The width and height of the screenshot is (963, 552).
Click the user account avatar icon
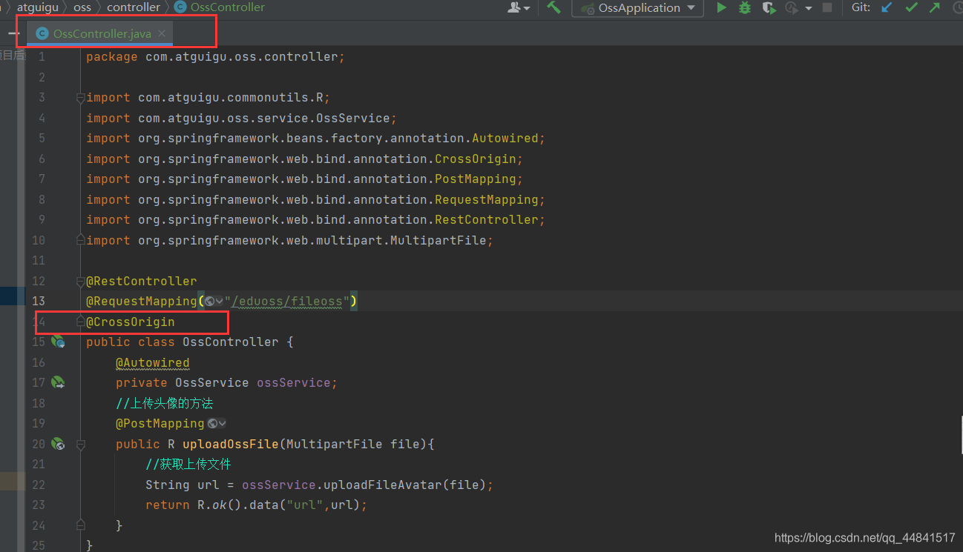click(x=514, y=7)
